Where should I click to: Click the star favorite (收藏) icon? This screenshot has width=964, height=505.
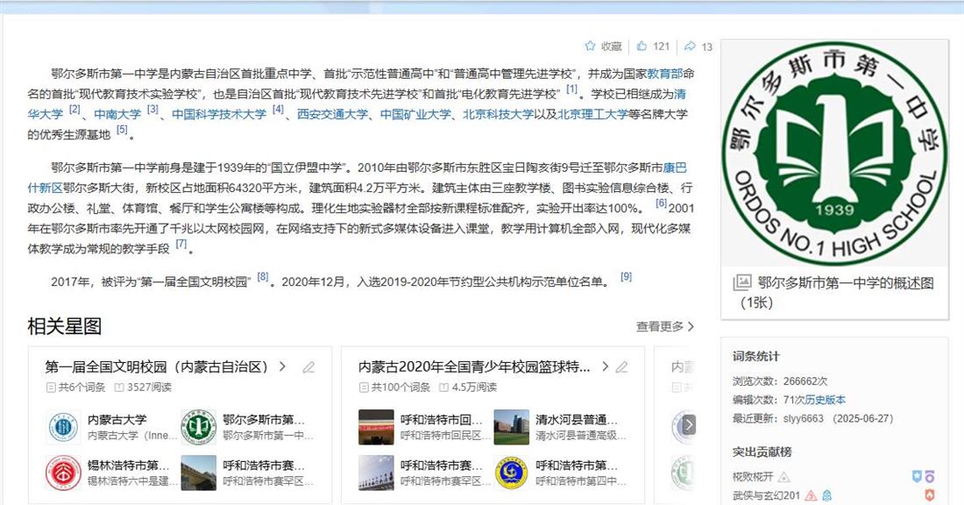(590, 46)
